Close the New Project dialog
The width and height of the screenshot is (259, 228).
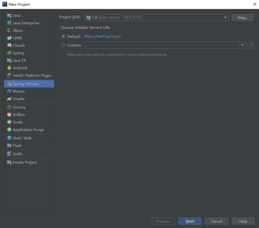pos(255,4)
